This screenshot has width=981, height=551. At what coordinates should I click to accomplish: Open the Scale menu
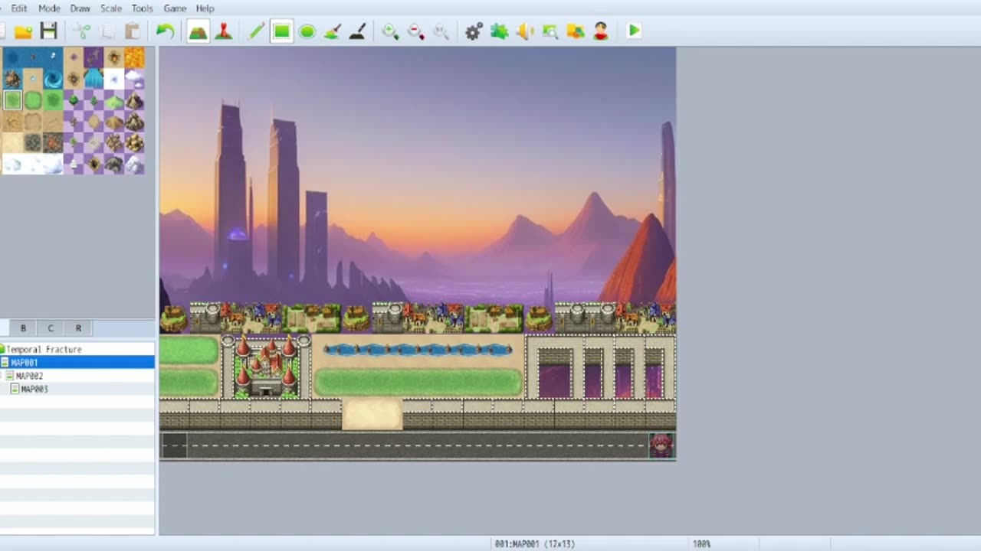click(x=111, y=8)
